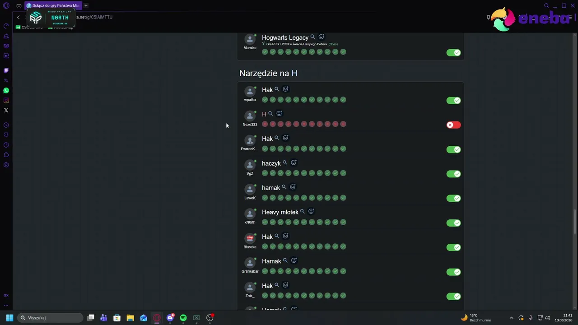The width and height of the screenshot is (578, 325).
Task: Open Microsoft Store from the taskbar
Action: 117,318
